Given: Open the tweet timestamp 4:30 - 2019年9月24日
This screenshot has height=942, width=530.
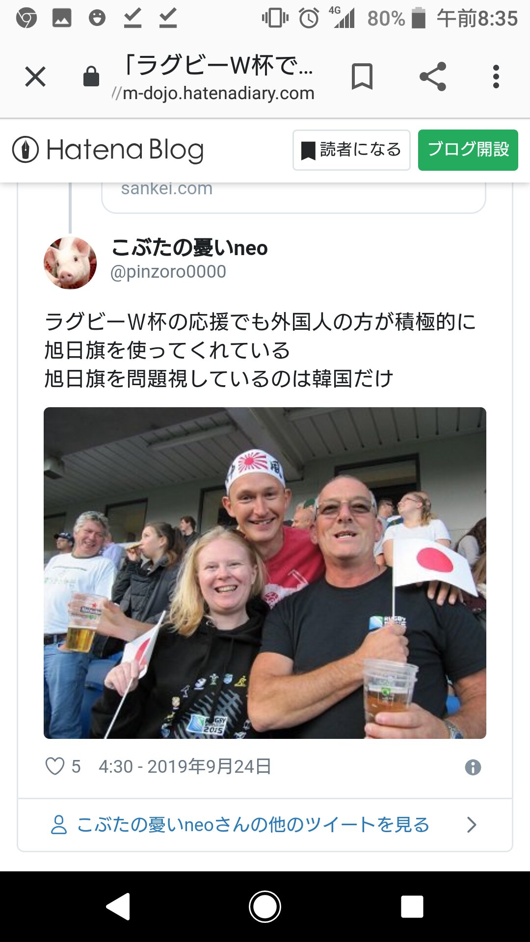Looking at the screenshot, I should pyautogui.click(x=185, y=766).
